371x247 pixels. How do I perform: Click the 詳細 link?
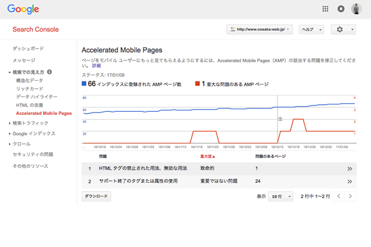pos(96,65)
